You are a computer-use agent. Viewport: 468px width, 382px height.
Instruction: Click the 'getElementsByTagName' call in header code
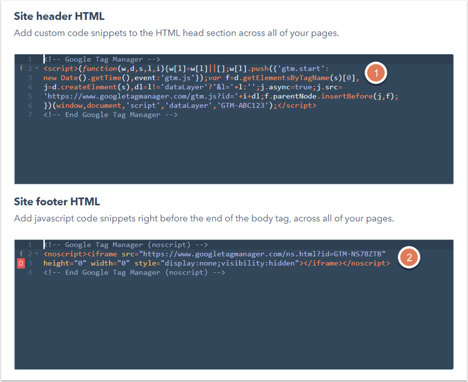pyautogui.click(x=286, y=78)
